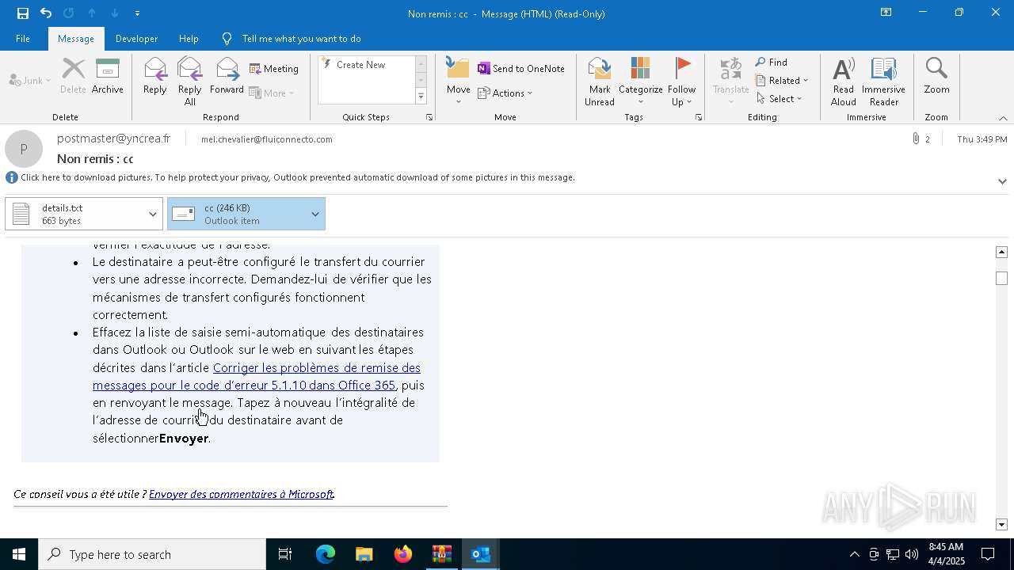Click the Translate button
This screenshot has width=1014, height=570.
[731, 82]
